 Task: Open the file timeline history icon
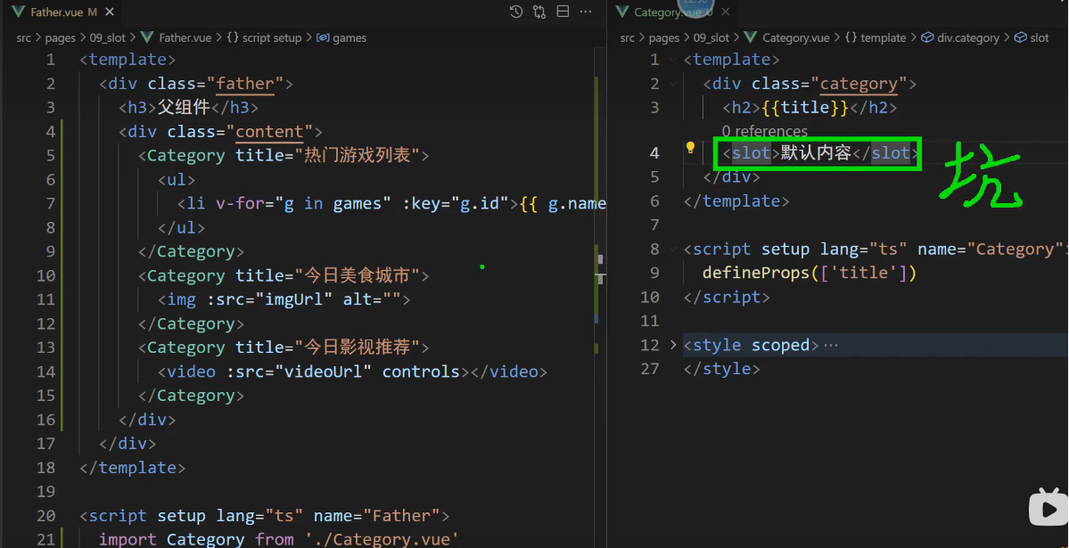[516, 12]
